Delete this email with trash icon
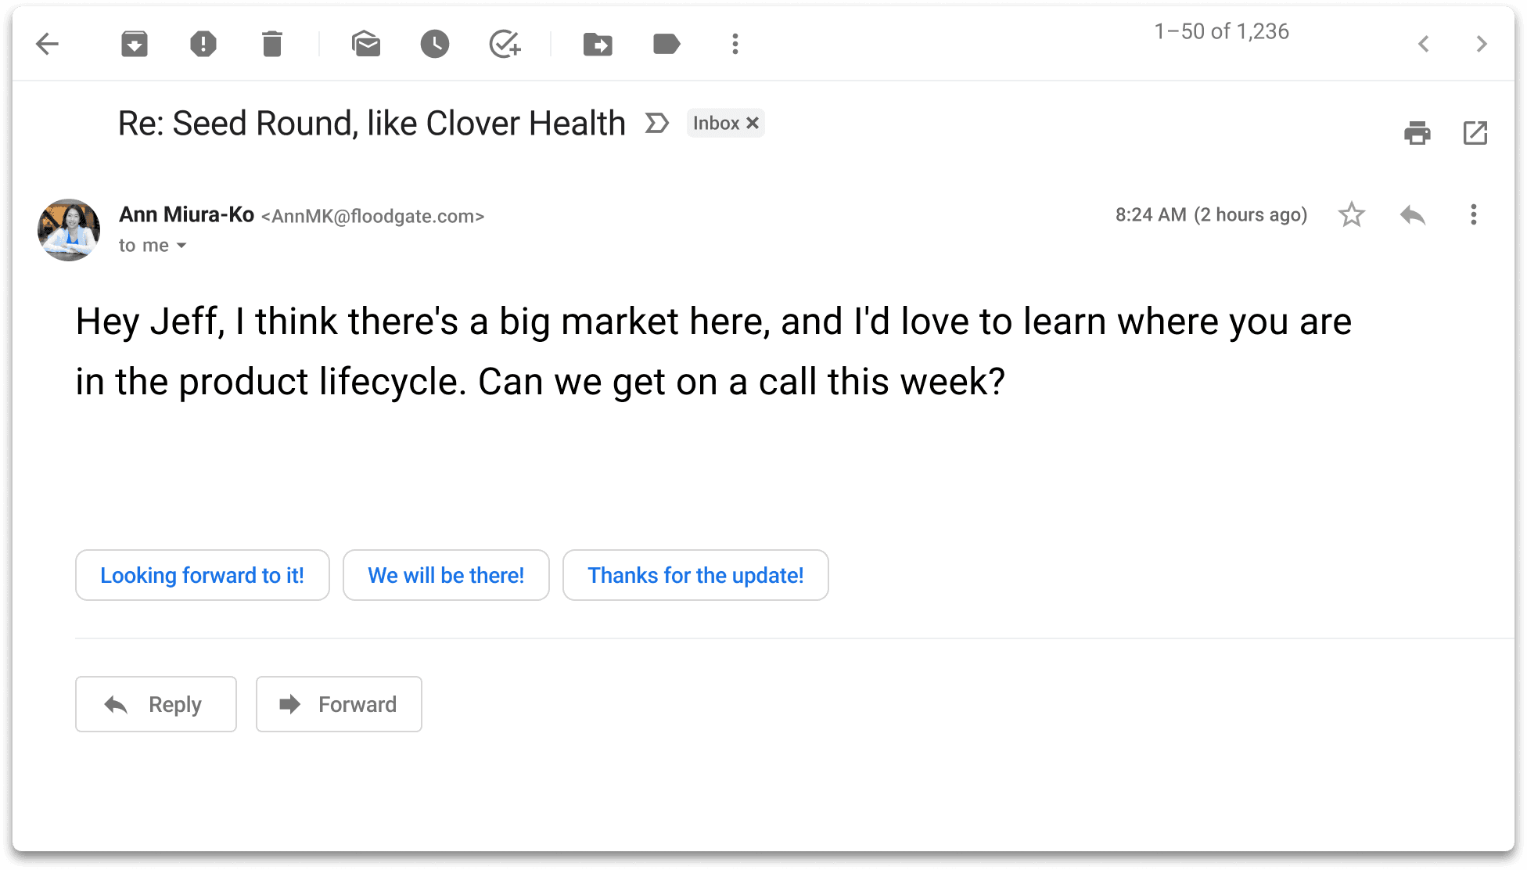Image resolution: width=1527 pixels, height=870 pixels. (x=272, y=44)
